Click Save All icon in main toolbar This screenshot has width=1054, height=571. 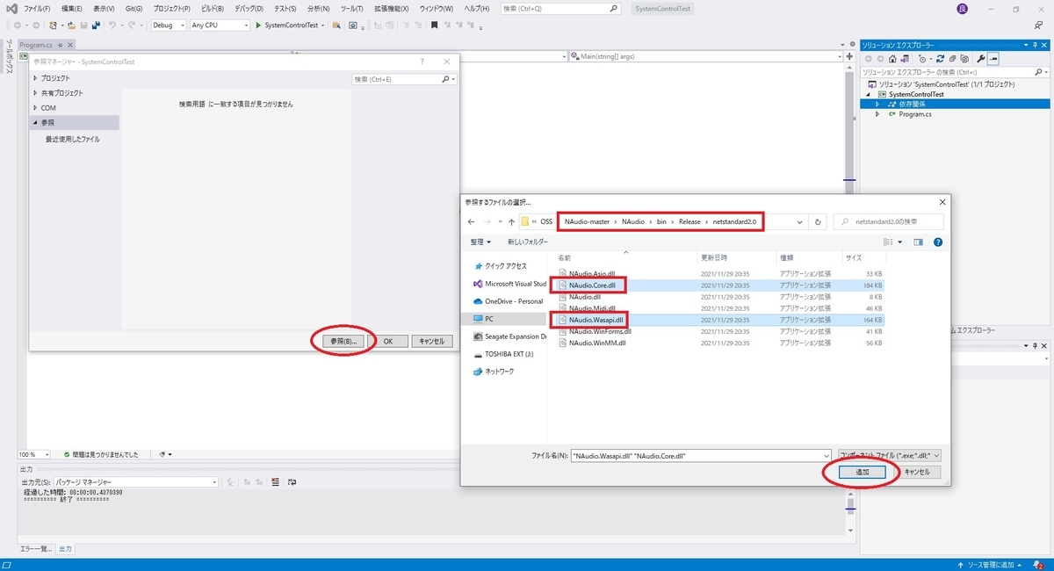click(97, 25)
